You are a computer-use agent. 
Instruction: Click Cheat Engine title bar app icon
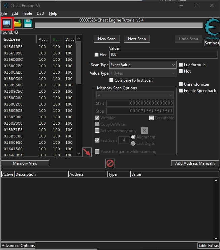pos(6,5)
